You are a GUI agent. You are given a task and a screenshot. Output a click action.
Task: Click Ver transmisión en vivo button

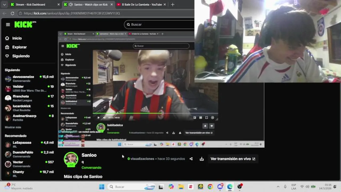click(x=233, y=159)
